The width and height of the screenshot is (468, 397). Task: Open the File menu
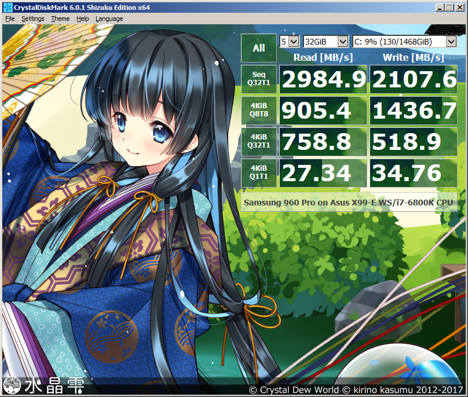point(10,19)
